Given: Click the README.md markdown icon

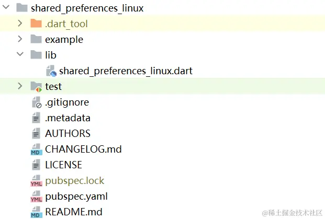Looking at the screenshot, I should 36,212.
